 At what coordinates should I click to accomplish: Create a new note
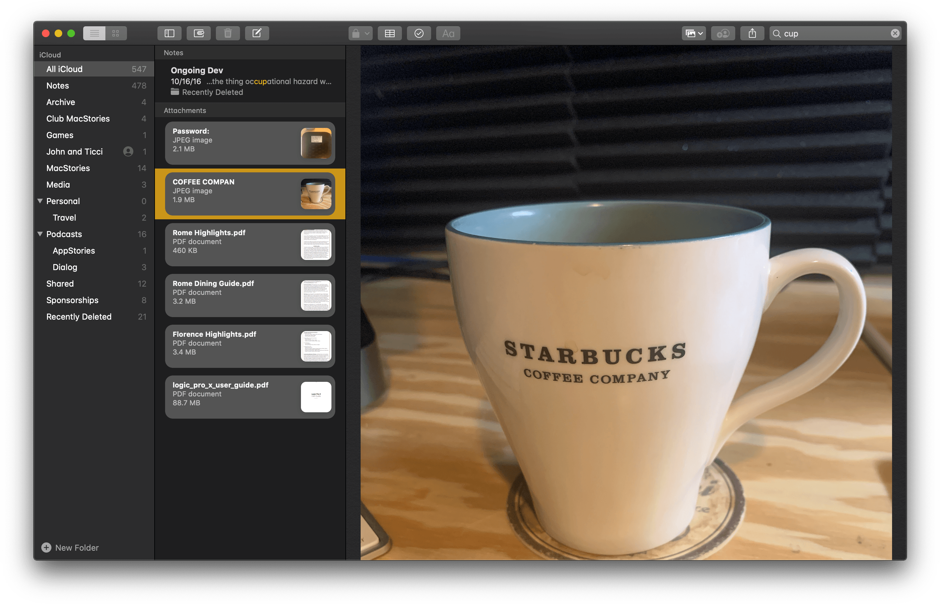pos(257,33)
